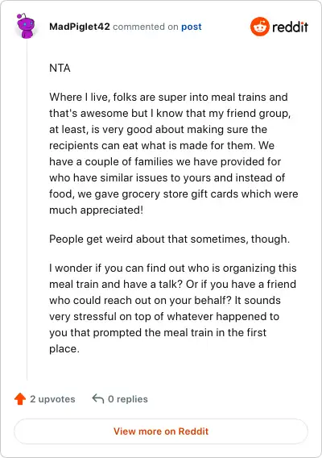Click the "much appreciated!" line
This screenshot has height=458, width=322.
coord(97,210)
